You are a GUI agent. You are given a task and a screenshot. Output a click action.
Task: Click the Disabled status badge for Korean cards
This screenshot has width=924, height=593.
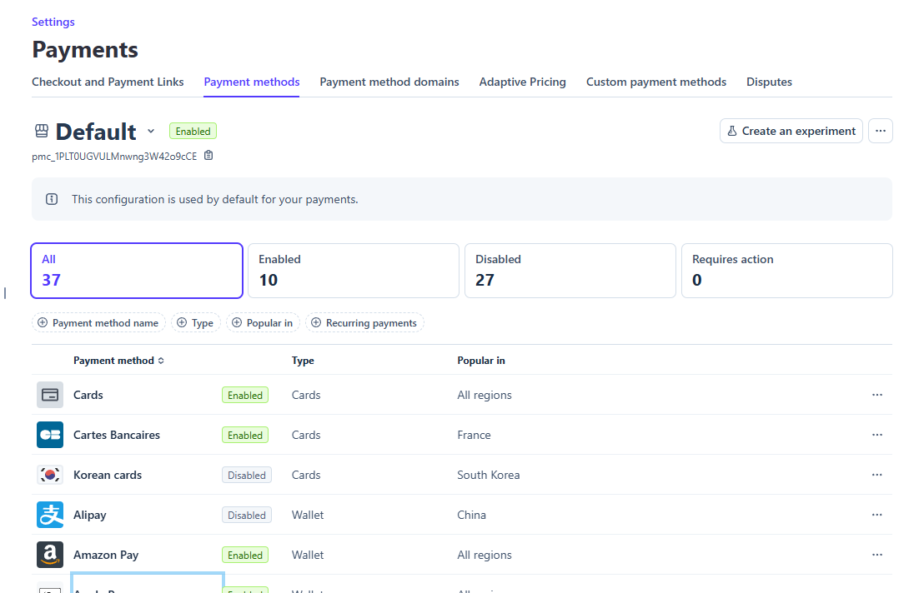pos(247,476)
